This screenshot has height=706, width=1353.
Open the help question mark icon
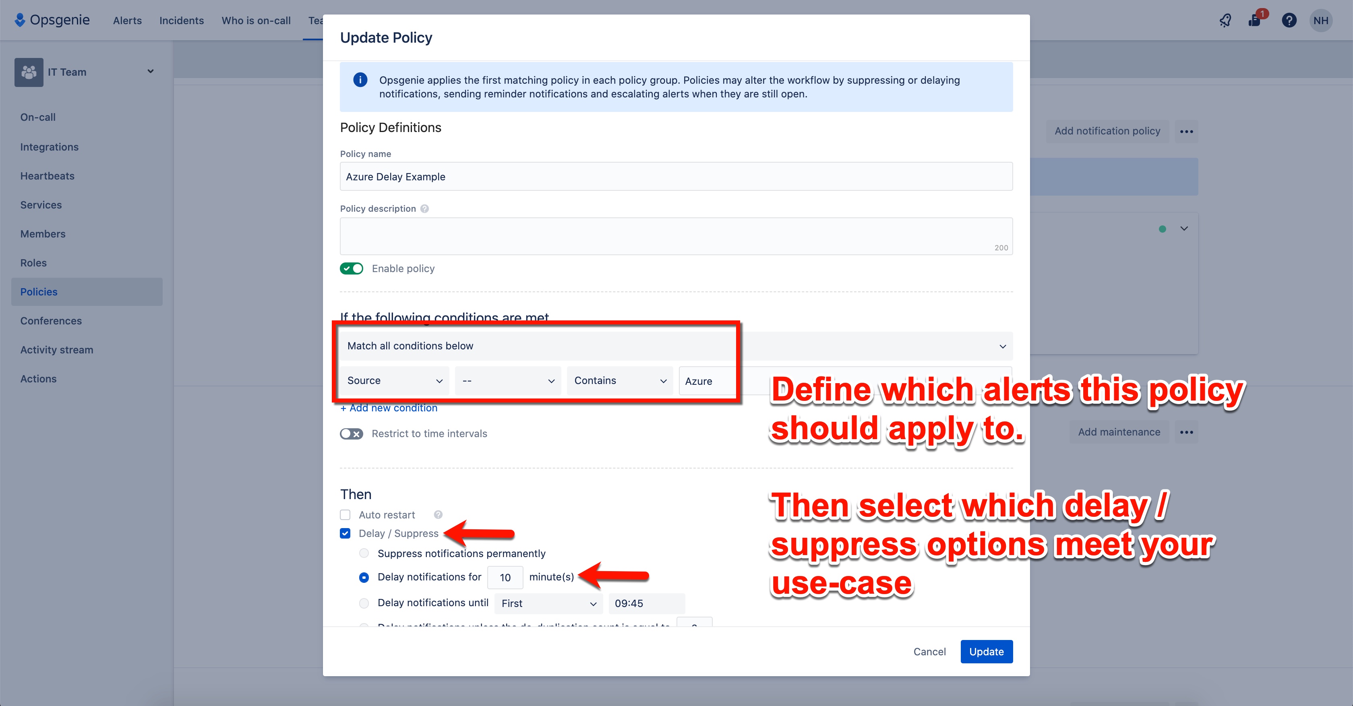coord(1289,20)
